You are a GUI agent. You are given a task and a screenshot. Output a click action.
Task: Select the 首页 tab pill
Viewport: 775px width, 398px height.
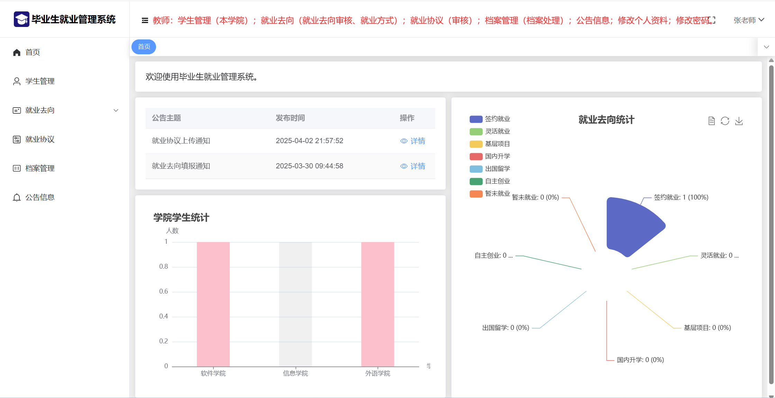144,47
